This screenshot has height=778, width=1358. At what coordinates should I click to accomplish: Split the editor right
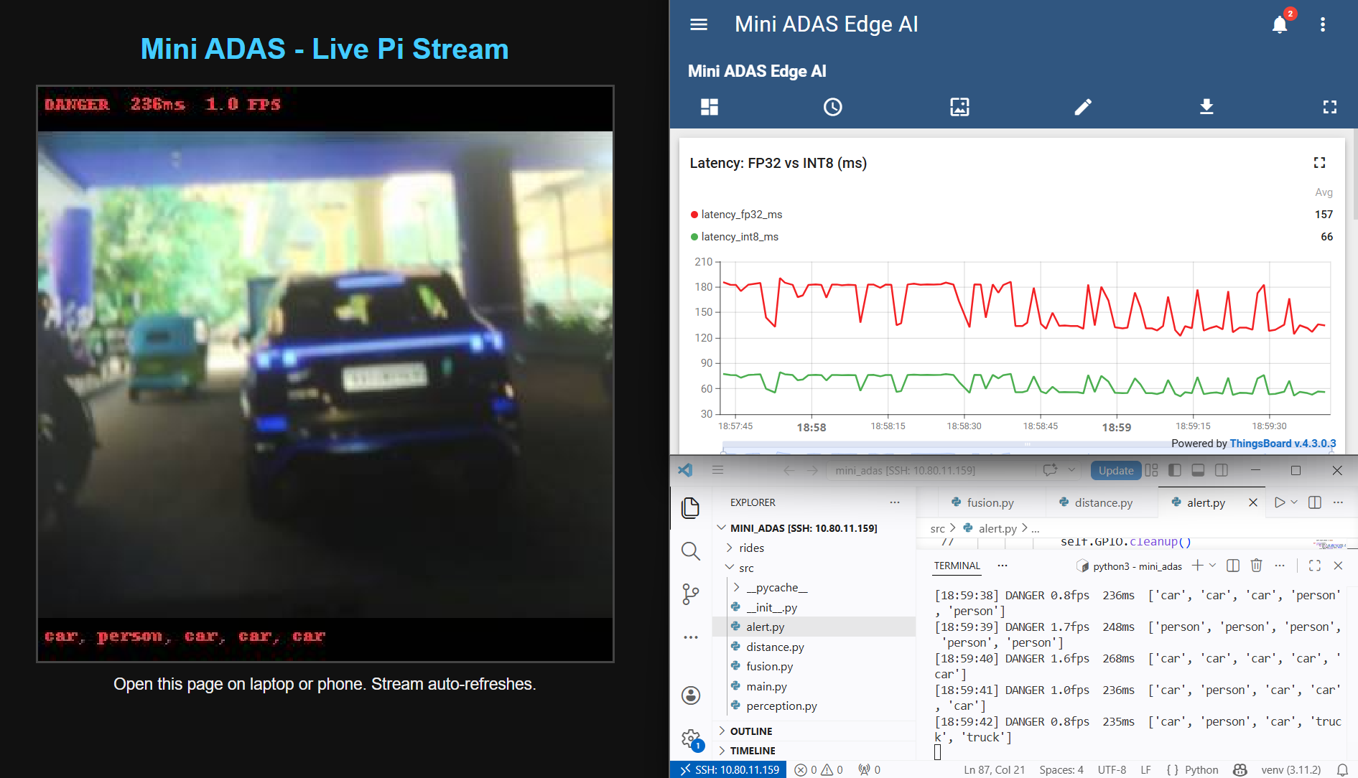1315,502
